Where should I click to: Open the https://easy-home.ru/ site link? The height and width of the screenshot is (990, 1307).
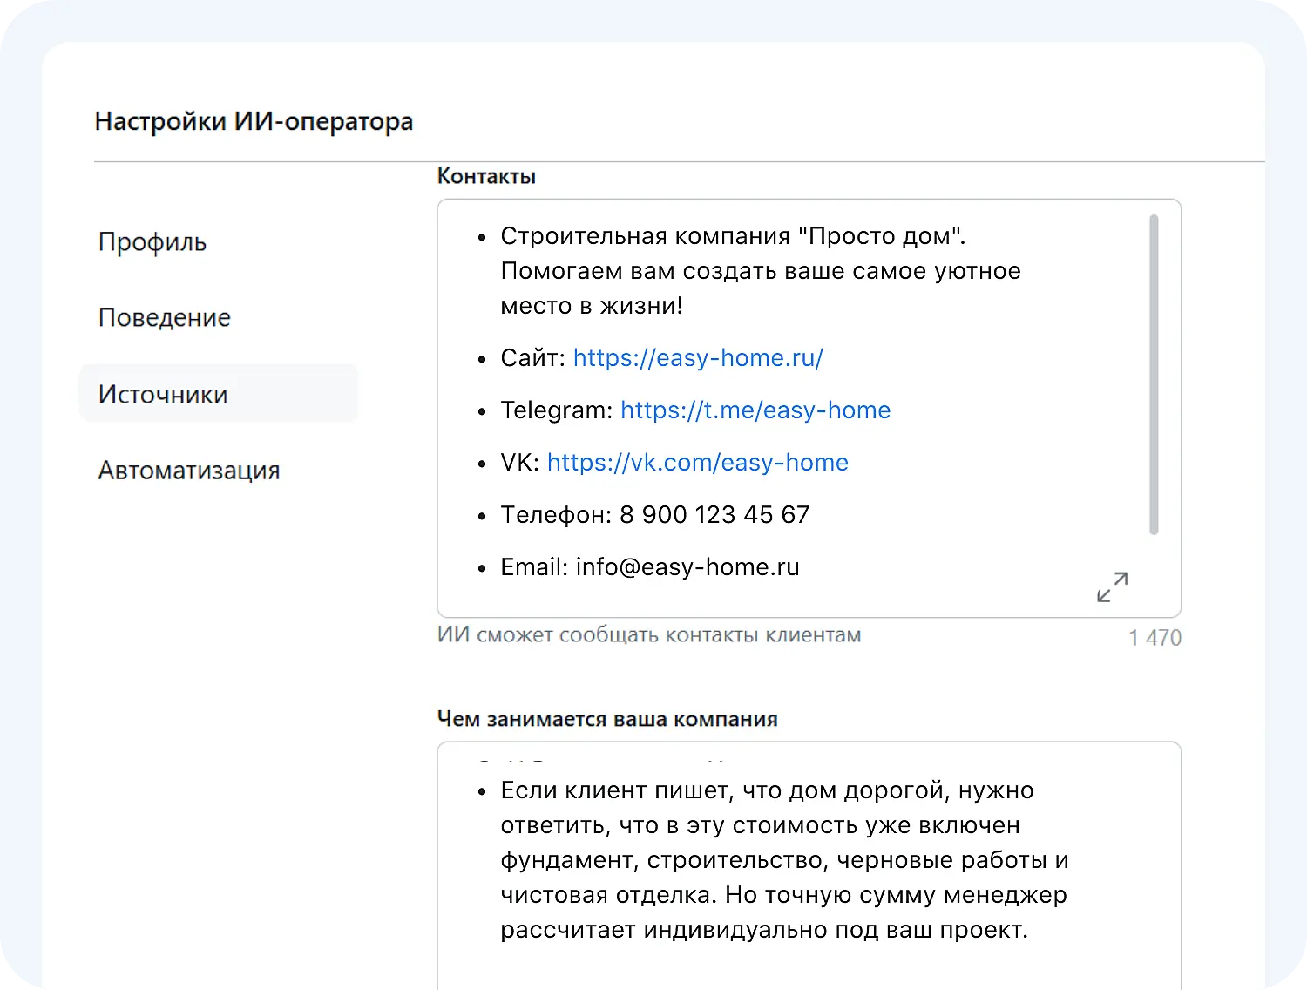click(698, 358)
